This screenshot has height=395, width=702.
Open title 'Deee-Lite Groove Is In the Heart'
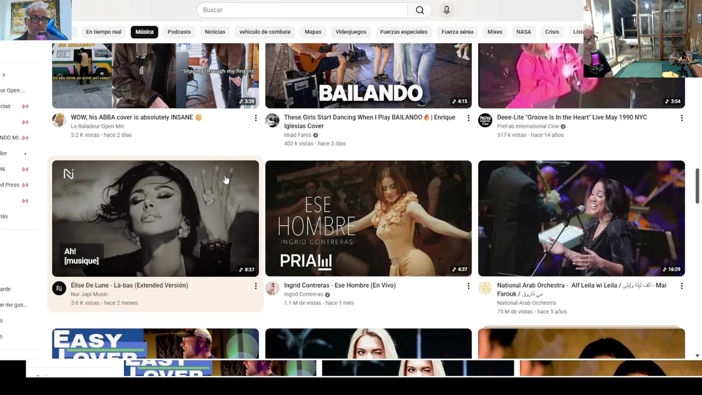(572, 117)
